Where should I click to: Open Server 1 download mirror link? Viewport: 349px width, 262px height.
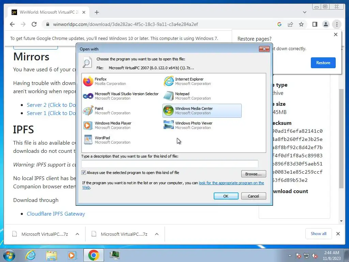(x=51, y=113)
